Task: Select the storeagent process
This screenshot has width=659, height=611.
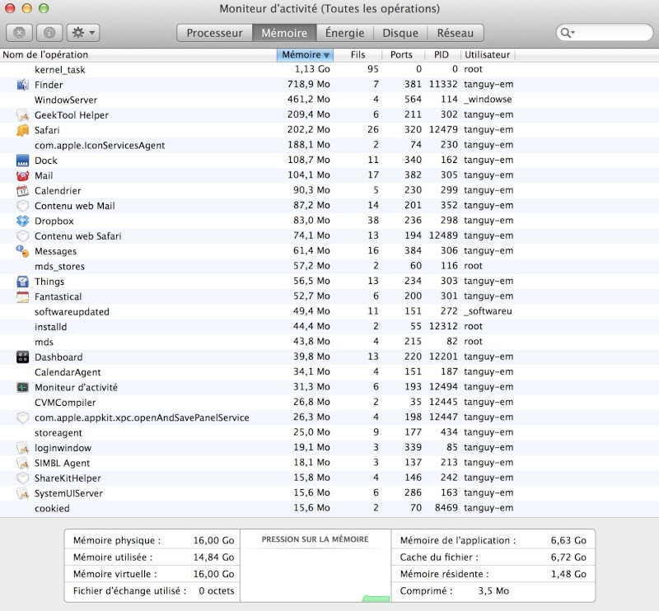Action: [x=329, y=433]
